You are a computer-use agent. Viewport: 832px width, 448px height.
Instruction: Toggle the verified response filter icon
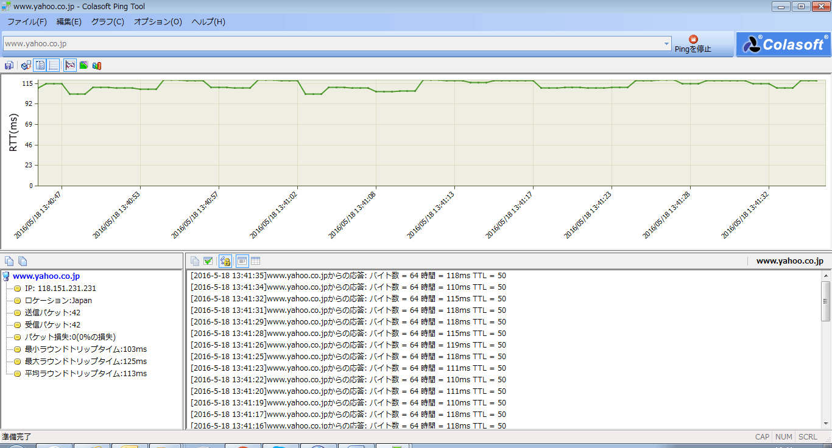click(208, 261)
